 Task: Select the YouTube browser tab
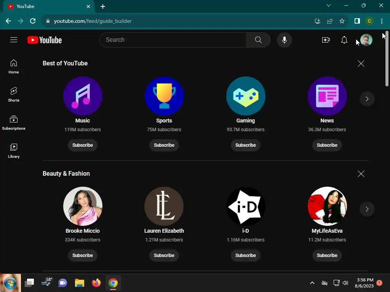48,6
